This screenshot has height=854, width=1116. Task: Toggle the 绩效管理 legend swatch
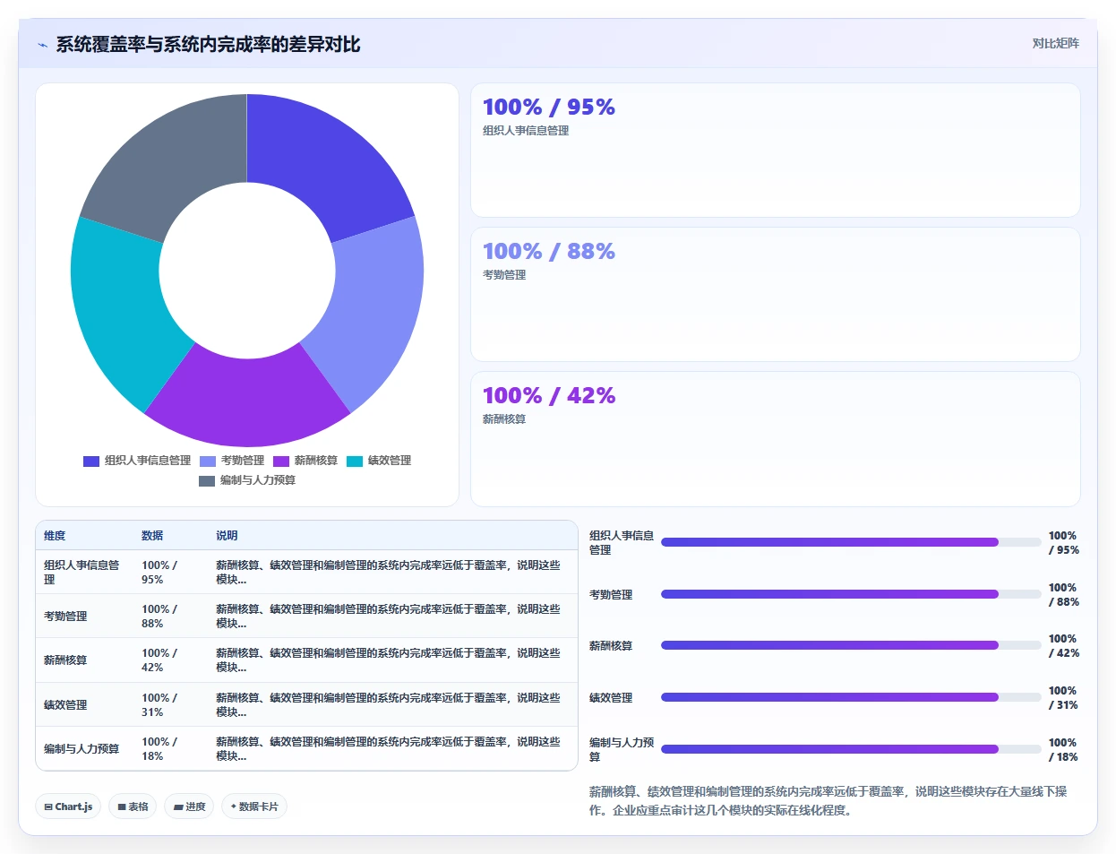355,462
